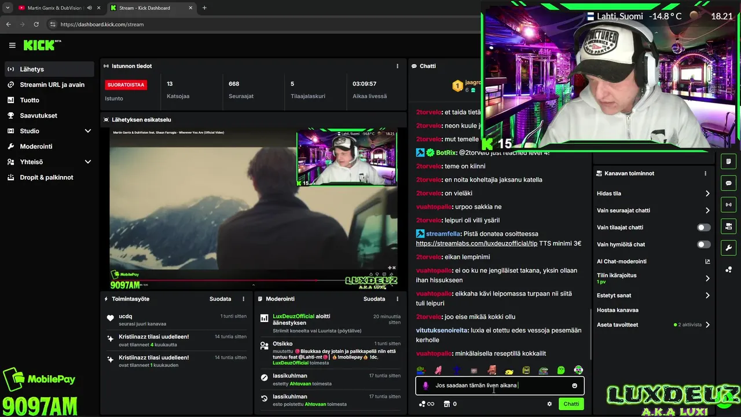The image size is (741, 417).
Task: Expand Estetyt sanat settings
Action: tap(707, 295)
